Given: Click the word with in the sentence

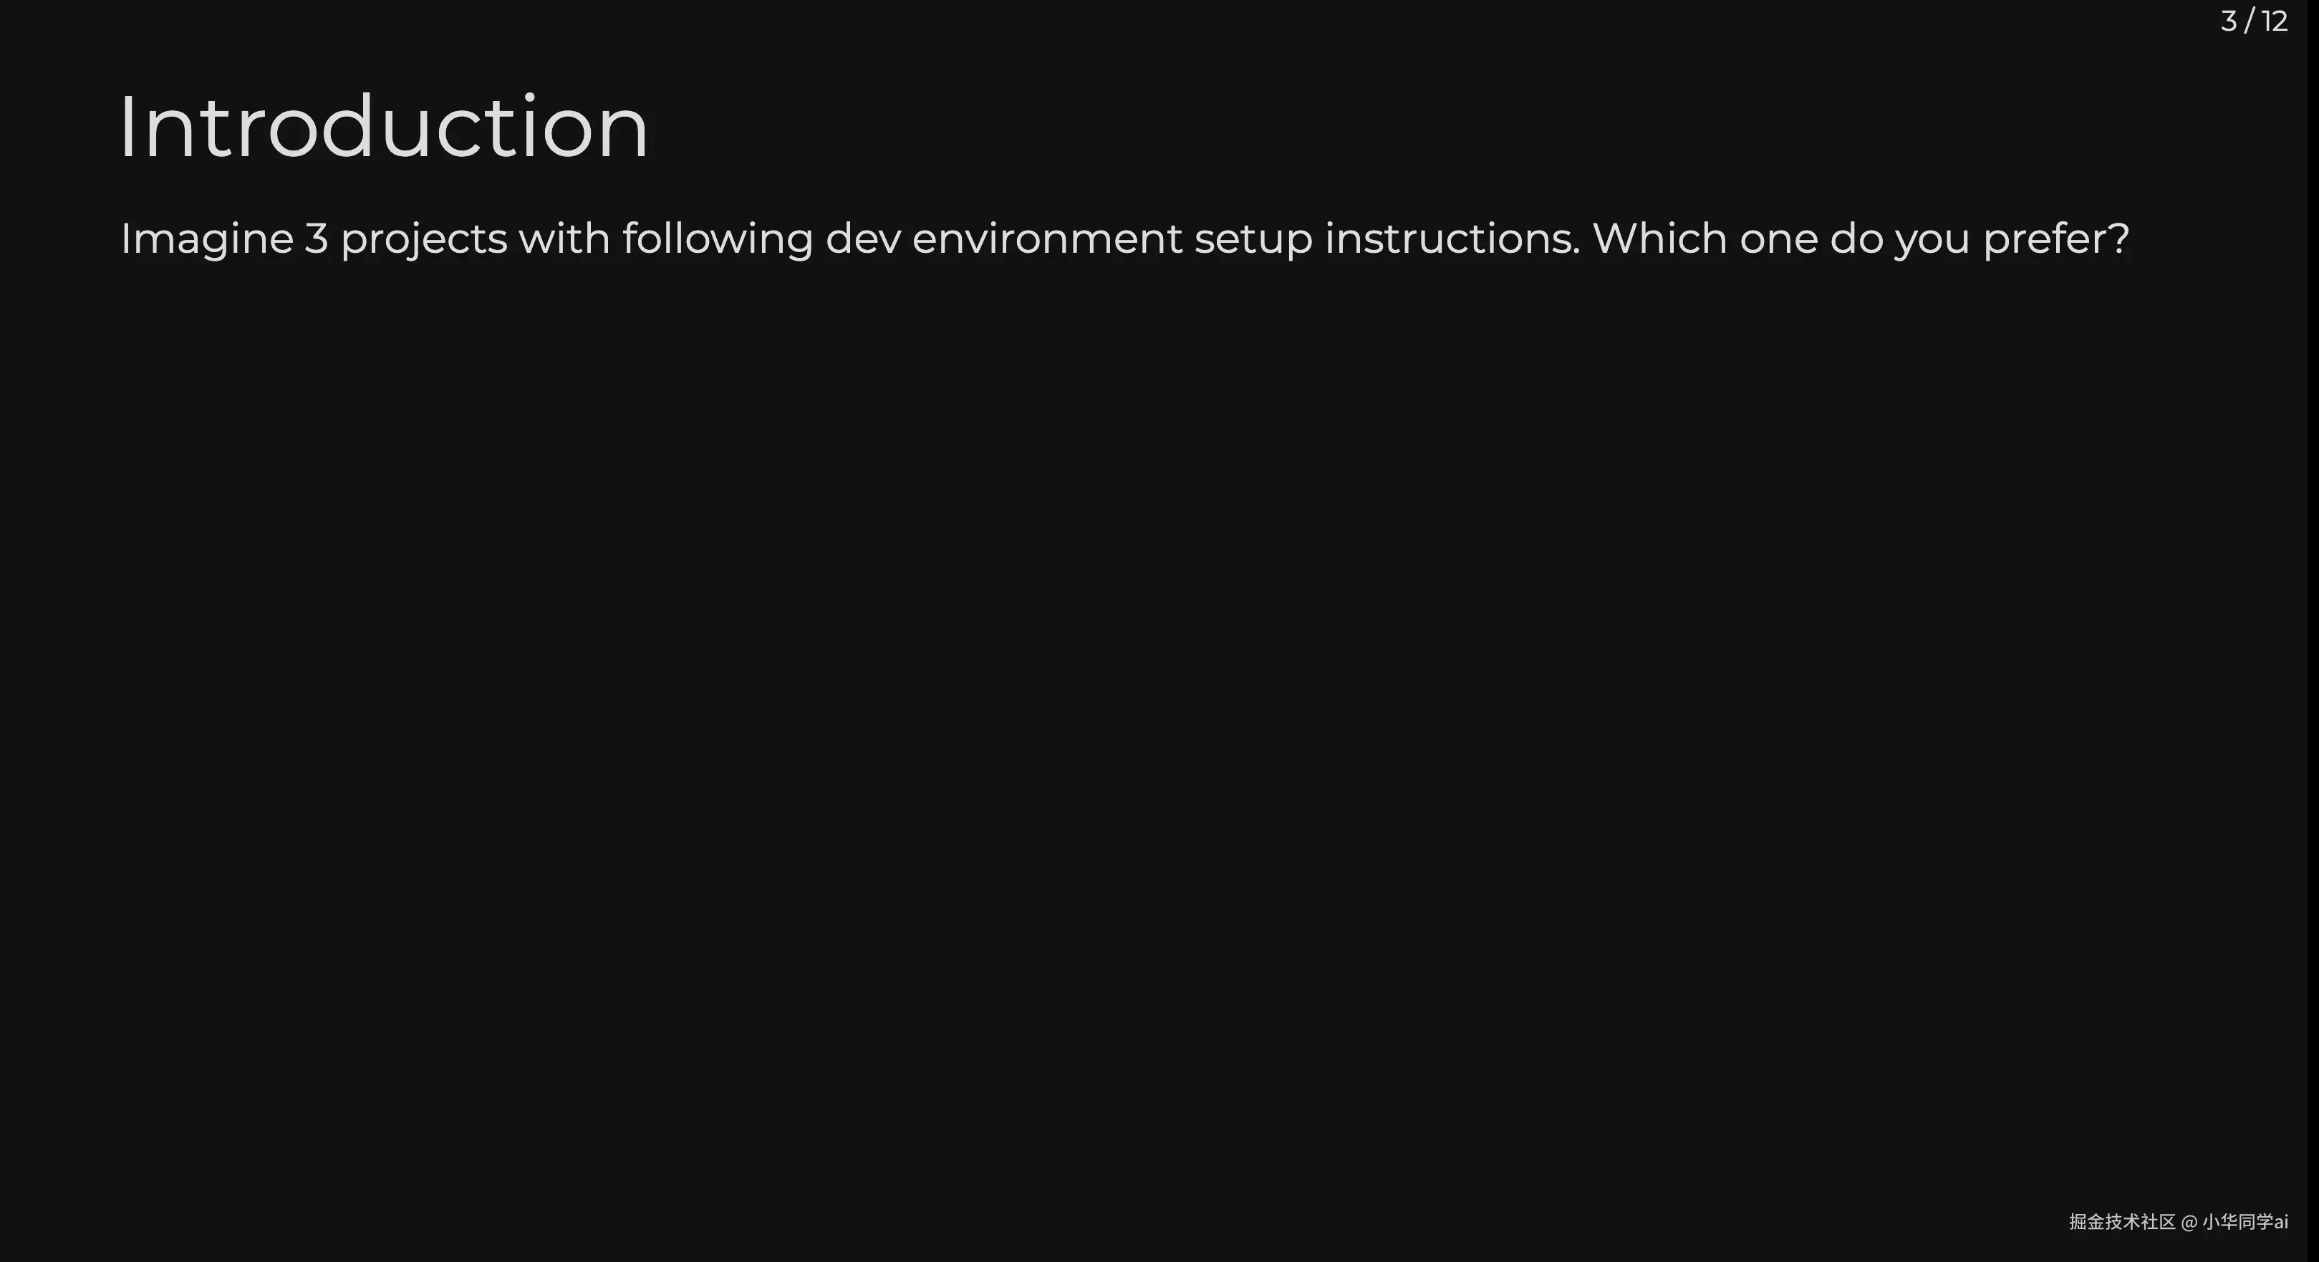Looking at the screenshot, I should [x=564, y=239].
